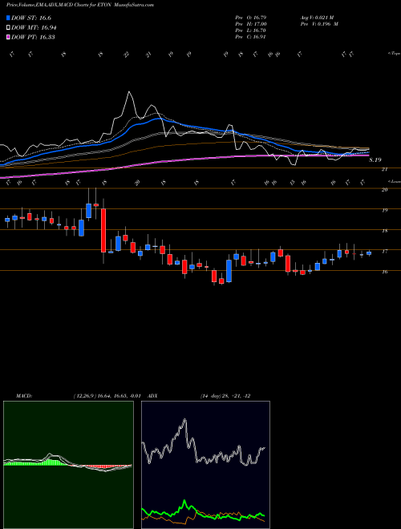This screenshot has height=529, width=401.
Task: Click the white DOW MT legend swatch
Action: coord(8,28)
